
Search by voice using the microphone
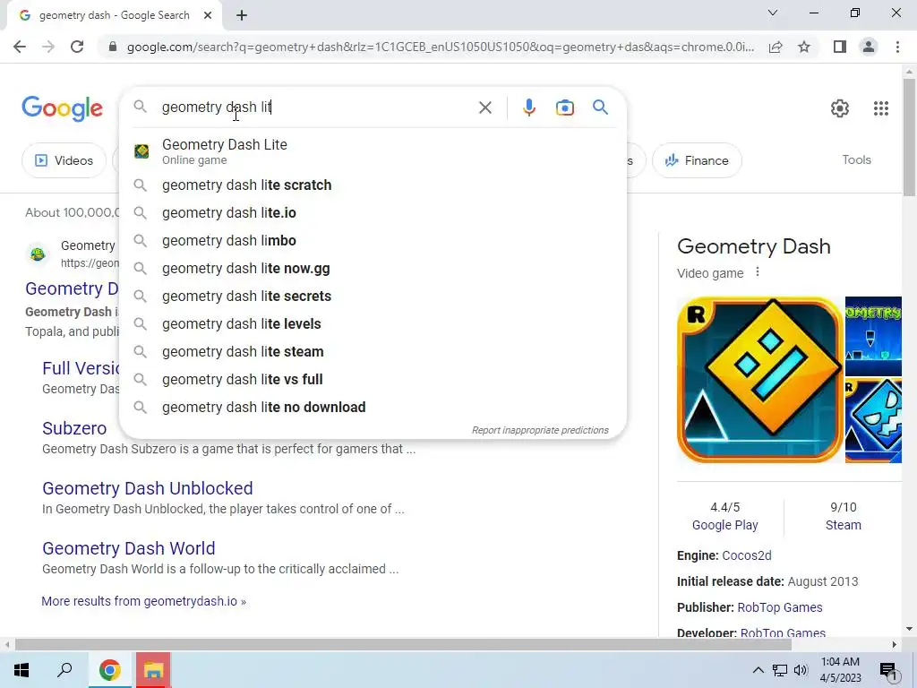[529, 107]
